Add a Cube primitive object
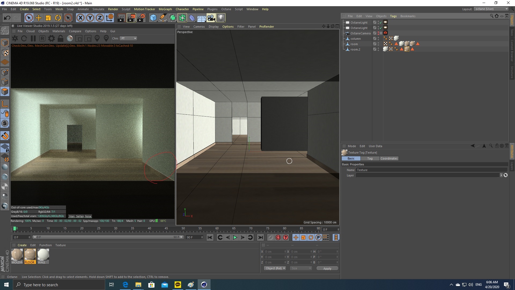The width and height of the screenshot is (515, 290). 153,18
